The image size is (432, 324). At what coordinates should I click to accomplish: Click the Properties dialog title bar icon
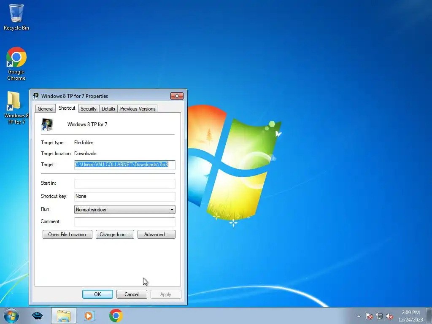(36, 96)
